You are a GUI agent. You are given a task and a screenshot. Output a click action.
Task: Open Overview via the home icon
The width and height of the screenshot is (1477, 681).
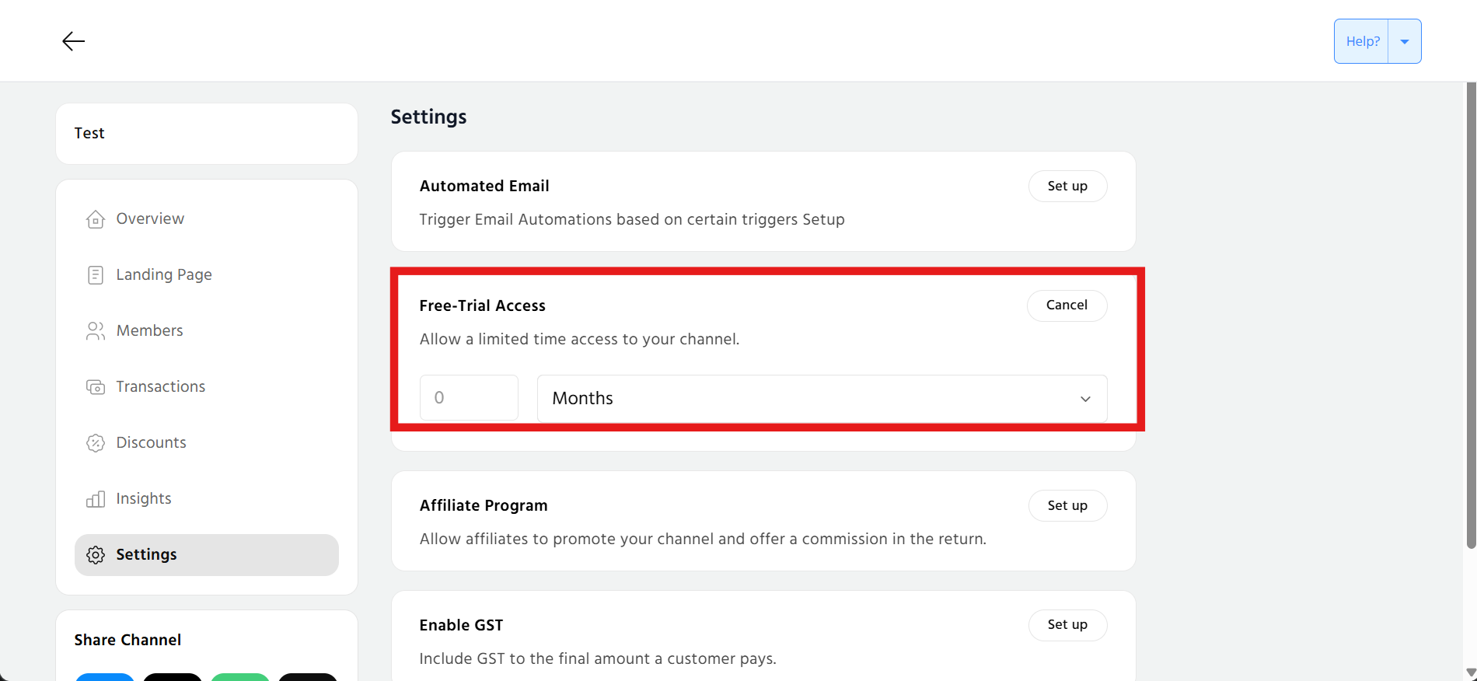pyautogui.click(x=95, y=219)
